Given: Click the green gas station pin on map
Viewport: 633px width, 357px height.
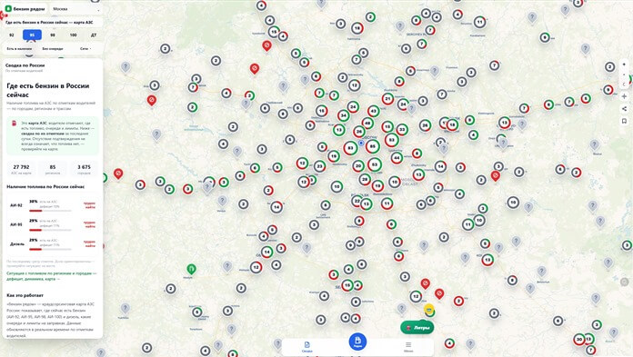Looking at the screenshot, I should click(191, 269).
